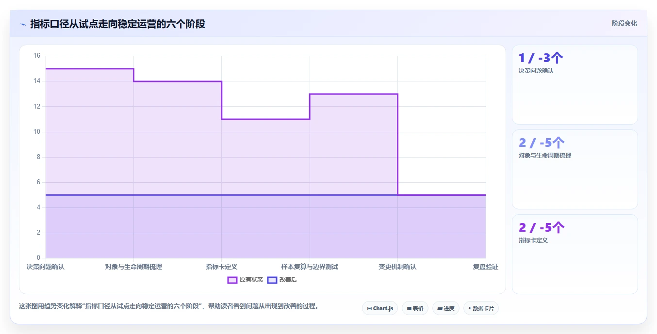Click the purple 原有状态 legend swatch

[232, 280]
